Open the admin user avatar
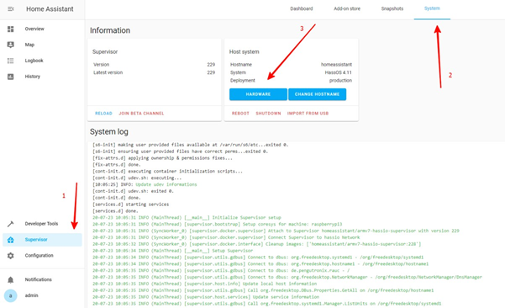Viewport: 505px width, 308px height. (x=11, y=295)
